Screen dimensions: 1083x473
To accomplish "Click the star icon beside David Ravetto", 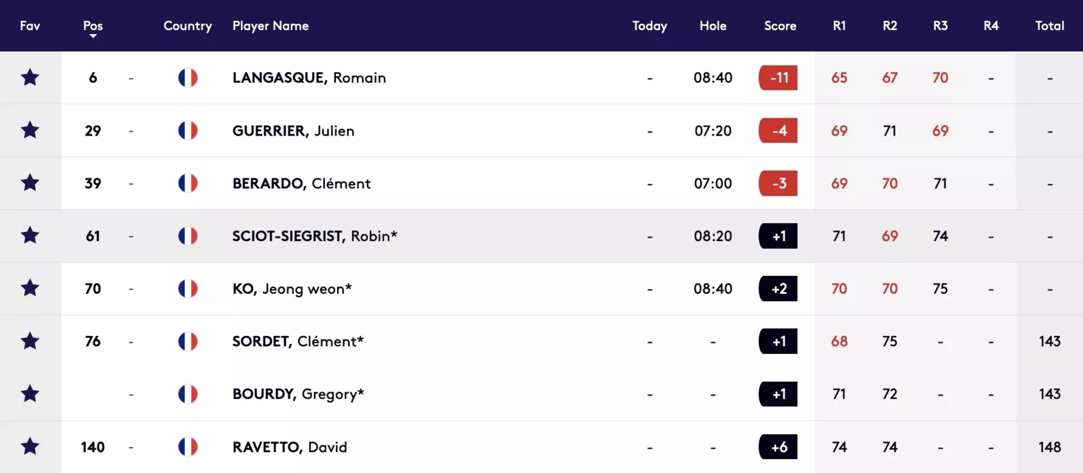I will (30, 447).
